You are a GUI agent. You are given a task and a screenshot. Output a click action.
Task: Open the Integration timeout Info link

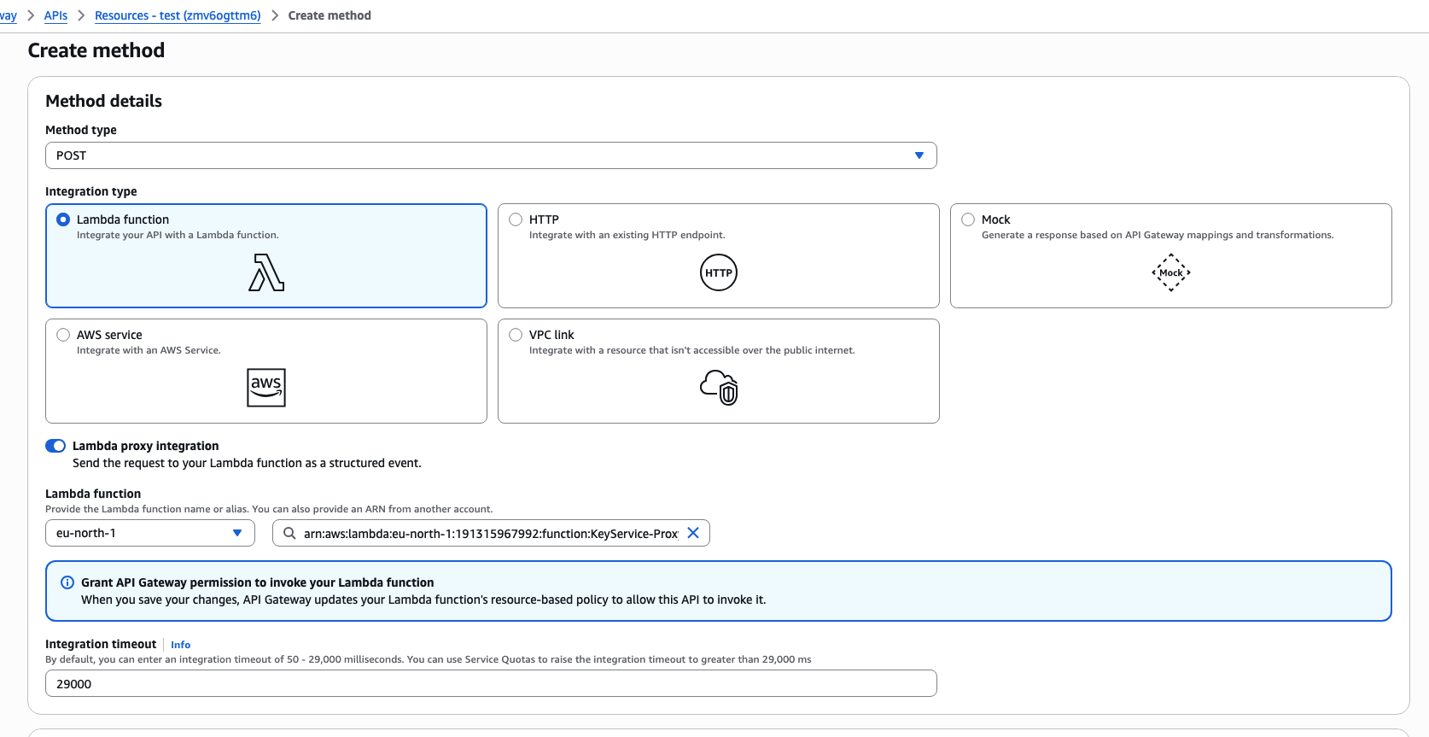point(180,645)
